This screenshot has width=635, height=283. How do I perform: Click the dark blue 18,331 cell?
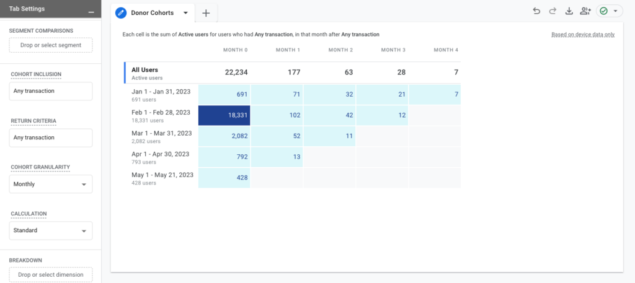[224, 115]
